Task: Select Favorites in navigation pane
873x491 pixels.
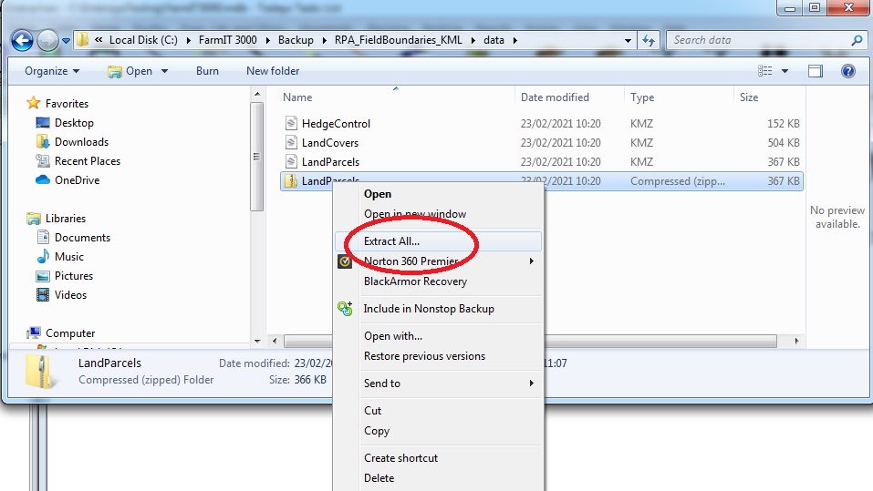Action: tap(67, 104)
